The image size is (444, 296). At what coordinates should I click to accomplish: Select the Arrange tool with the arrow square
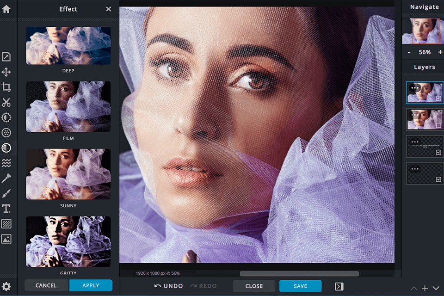coord(6,56)
